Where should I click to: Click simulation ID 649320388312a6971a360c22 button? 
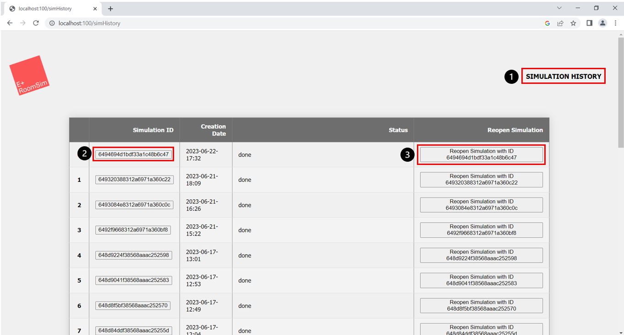click(x=134, y=180)
